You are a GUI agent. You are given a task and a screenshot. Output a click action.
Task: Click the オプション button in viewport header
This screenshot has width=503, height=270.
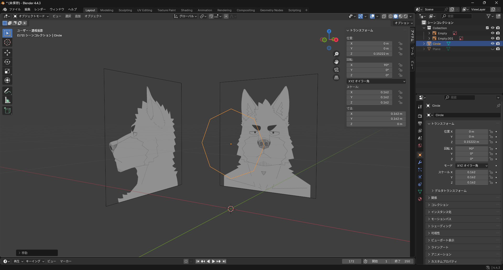click(403, 23)
